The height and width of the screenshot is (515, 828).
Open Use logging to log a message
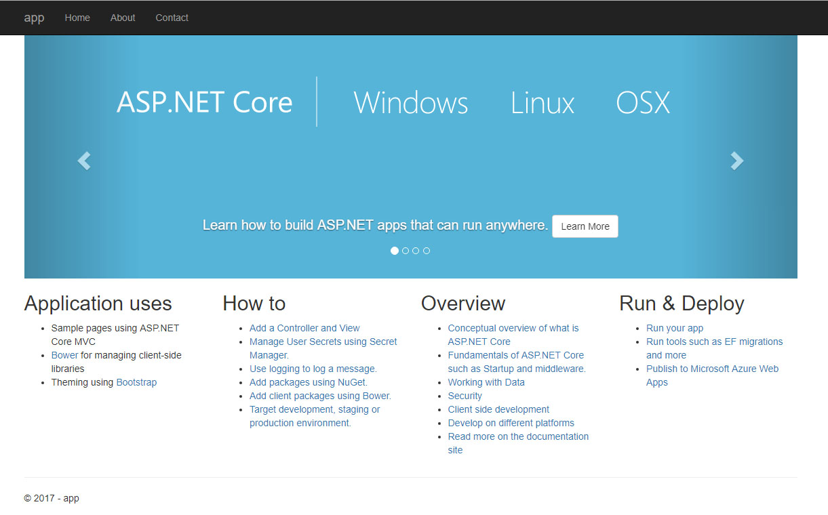click(313, 369)
